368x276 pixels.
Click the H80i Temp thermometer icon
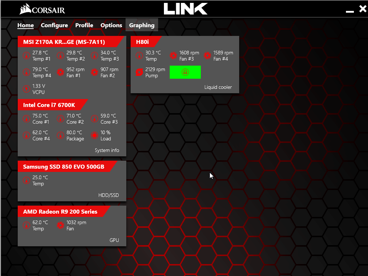coord(139,56)
